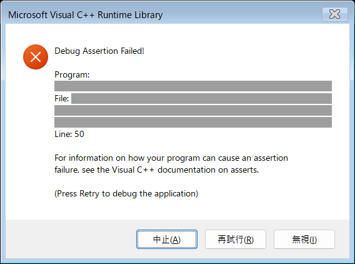355x264 pixels.
Task: Click the 'File:' label
Action: tap(62, 99)
